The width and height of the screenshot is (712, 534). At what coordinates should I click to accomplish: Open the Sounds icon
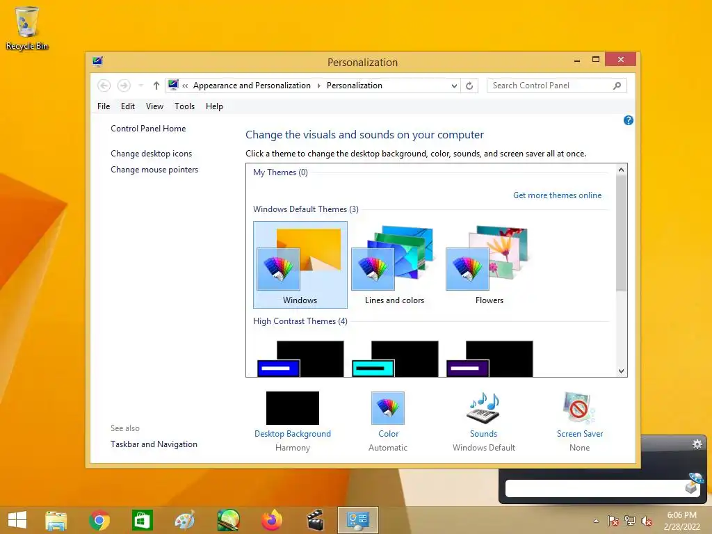484,407
